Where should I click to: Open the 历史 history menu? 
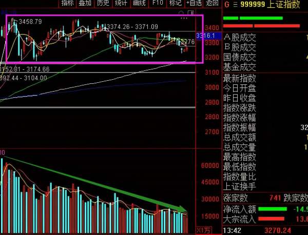coord(103,4)
